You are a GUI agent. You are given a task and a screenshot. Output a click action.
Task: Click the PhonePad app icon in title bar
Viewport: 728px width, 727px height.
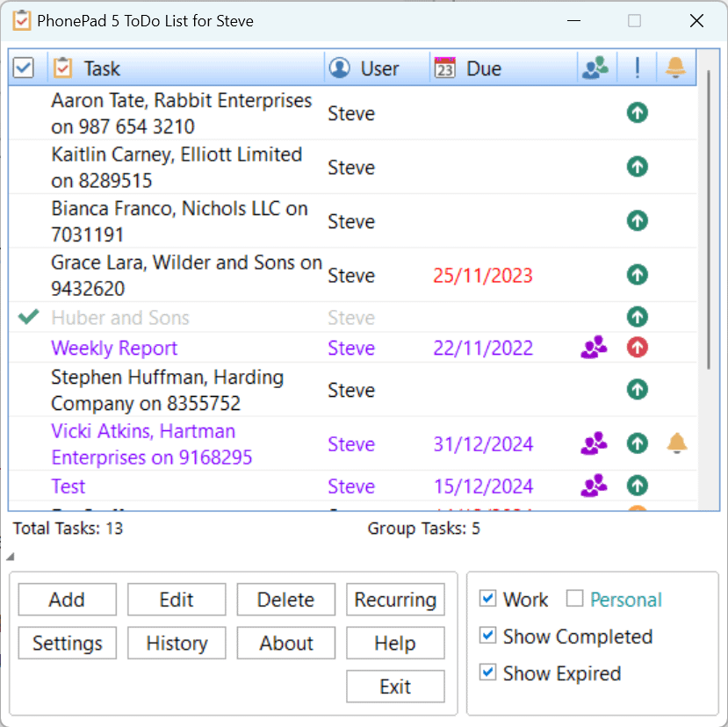click(22, 21)
